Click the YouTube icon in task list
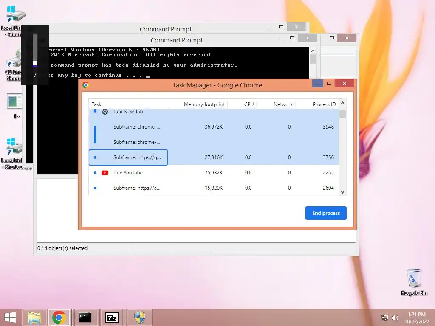Image resolution: width=435 pixels, height=326 pixels. point(105,173)
